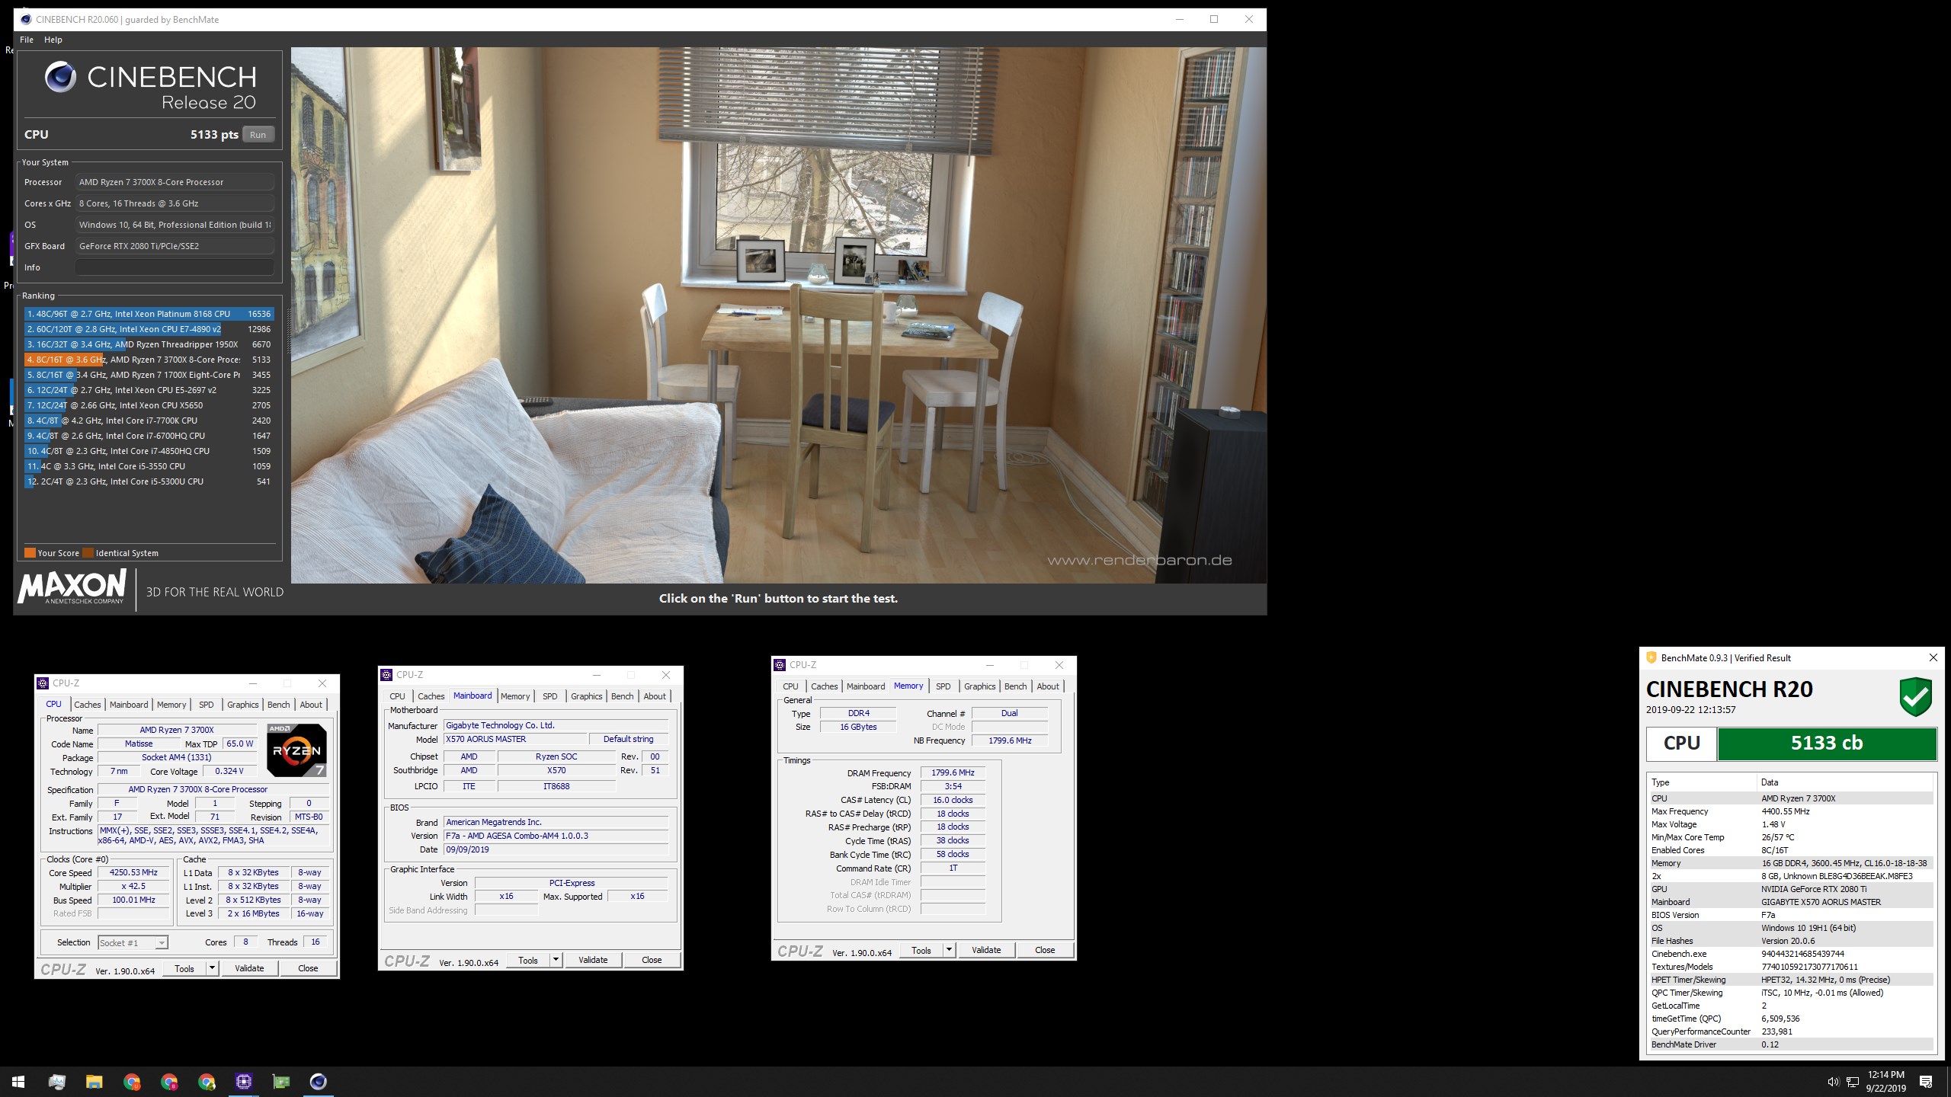
Task: Select the Core i5-5300U ranking row
Action: pyautogui.click(x=149, y=481)
